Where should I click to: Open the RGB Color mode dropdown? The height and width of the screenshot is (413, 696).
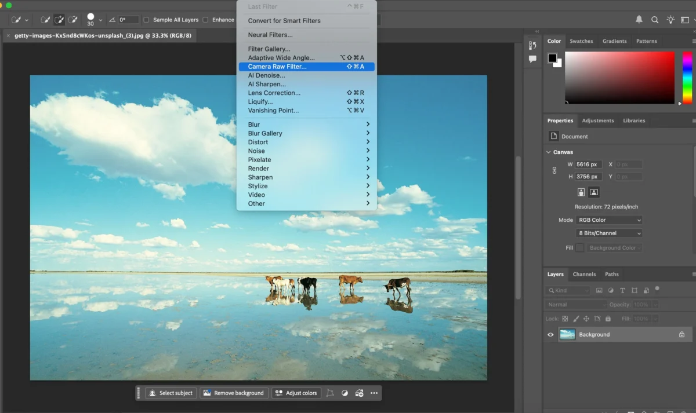click(609, 220)
